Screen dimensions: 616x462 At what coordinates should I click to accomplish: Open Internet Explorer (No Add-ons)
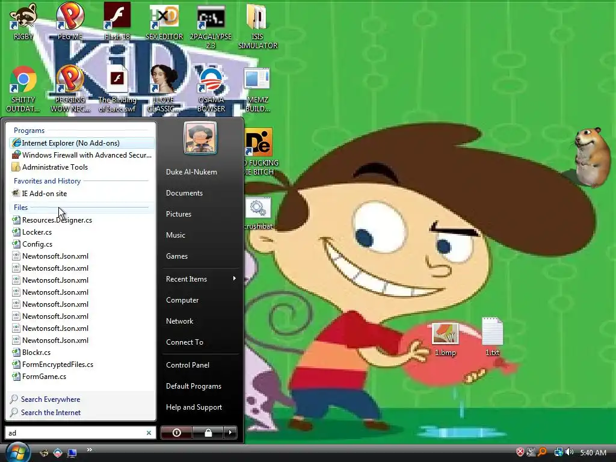pos(81,143)
